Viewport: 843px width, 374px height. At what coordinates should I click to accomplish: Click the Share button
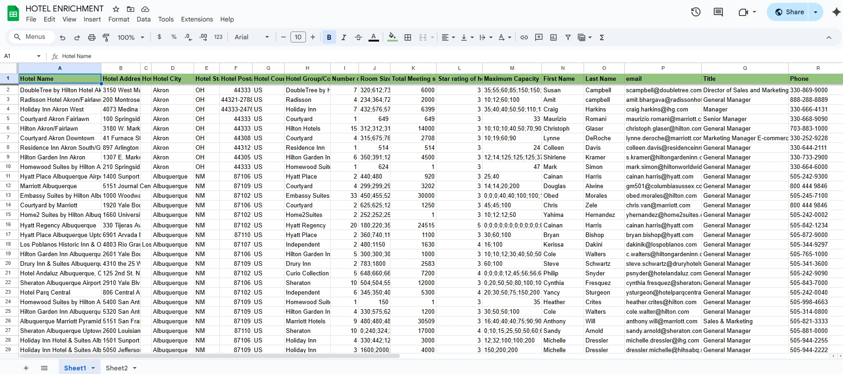click(x=789, y=12)
